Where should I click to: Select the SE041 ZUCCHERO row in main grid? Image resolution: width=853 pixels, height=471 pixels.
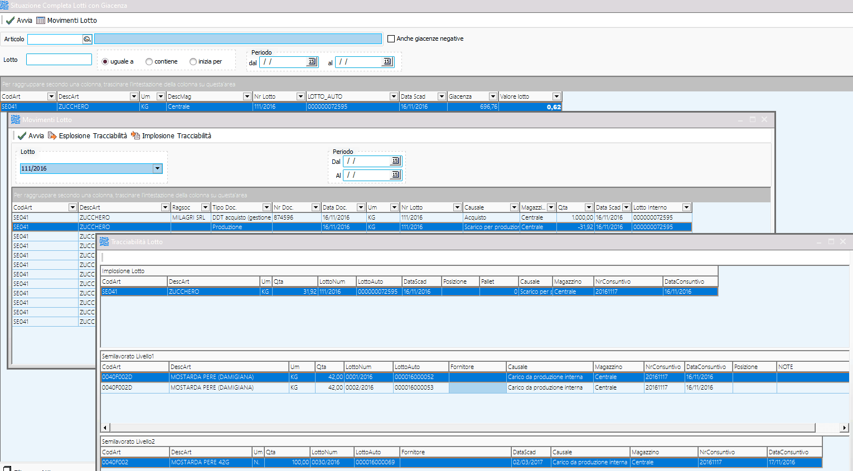pos(281,106)
